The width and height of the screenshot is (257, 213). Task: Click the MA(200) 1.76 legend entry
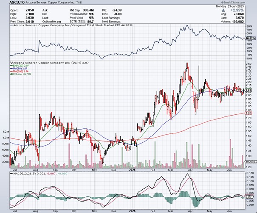(x=19, y=71)
